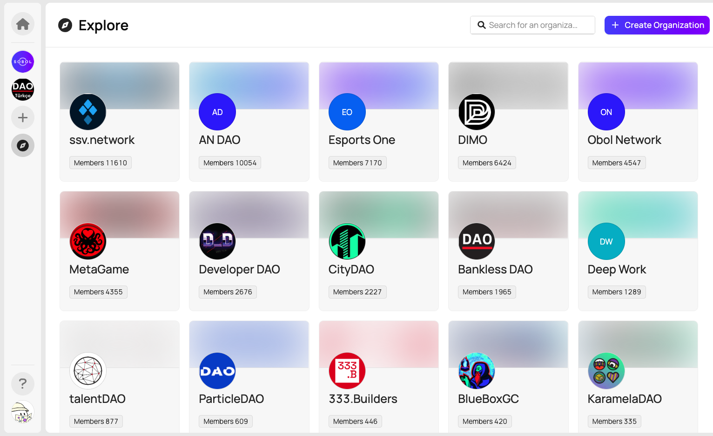
Task: Click the Explore compass icon in header
Action: (x=65, y=25)
